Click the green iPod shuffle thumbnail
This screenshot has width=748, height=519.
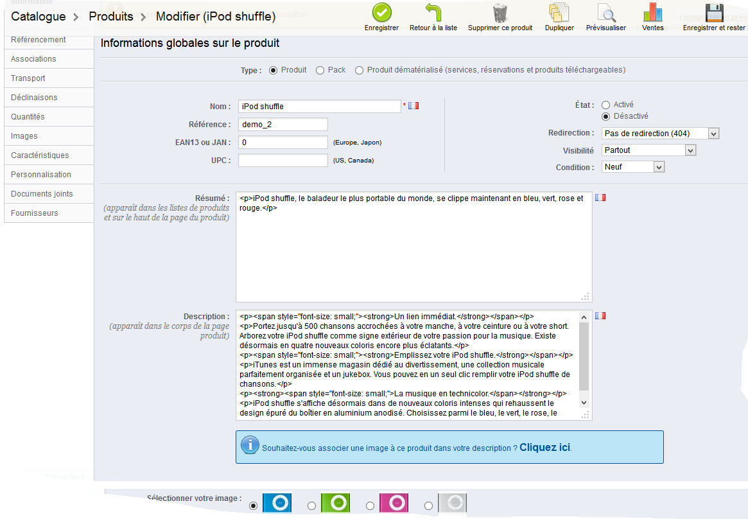point(336,503)
